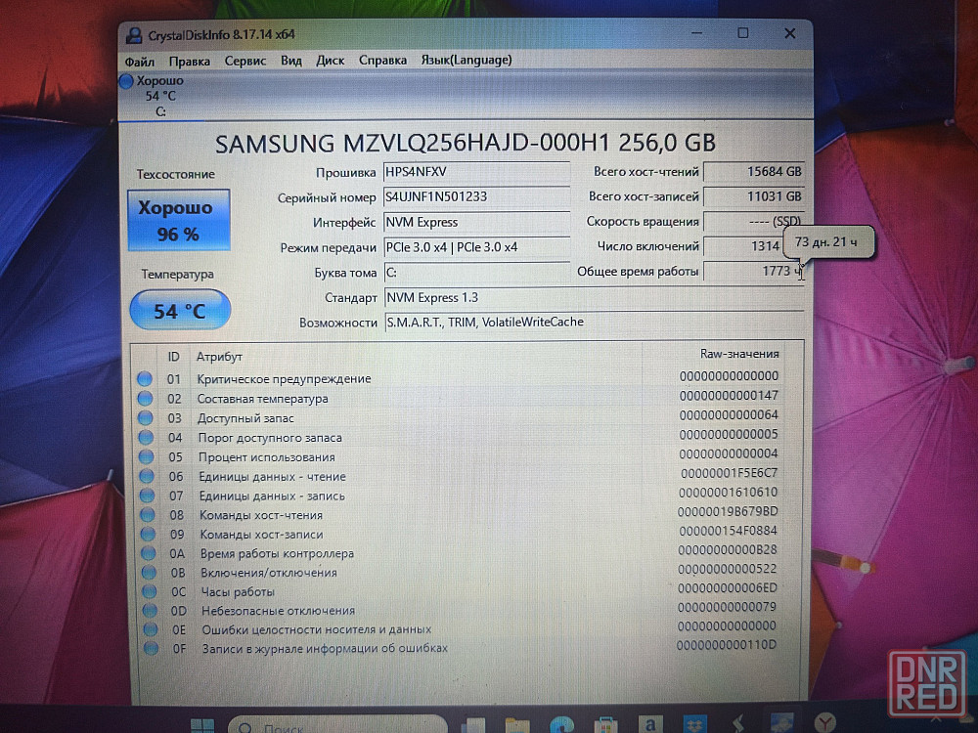This screenshot has width=978, height=733.
Task: Click the status circle for Включения/отключения
Action: [149, 572]
